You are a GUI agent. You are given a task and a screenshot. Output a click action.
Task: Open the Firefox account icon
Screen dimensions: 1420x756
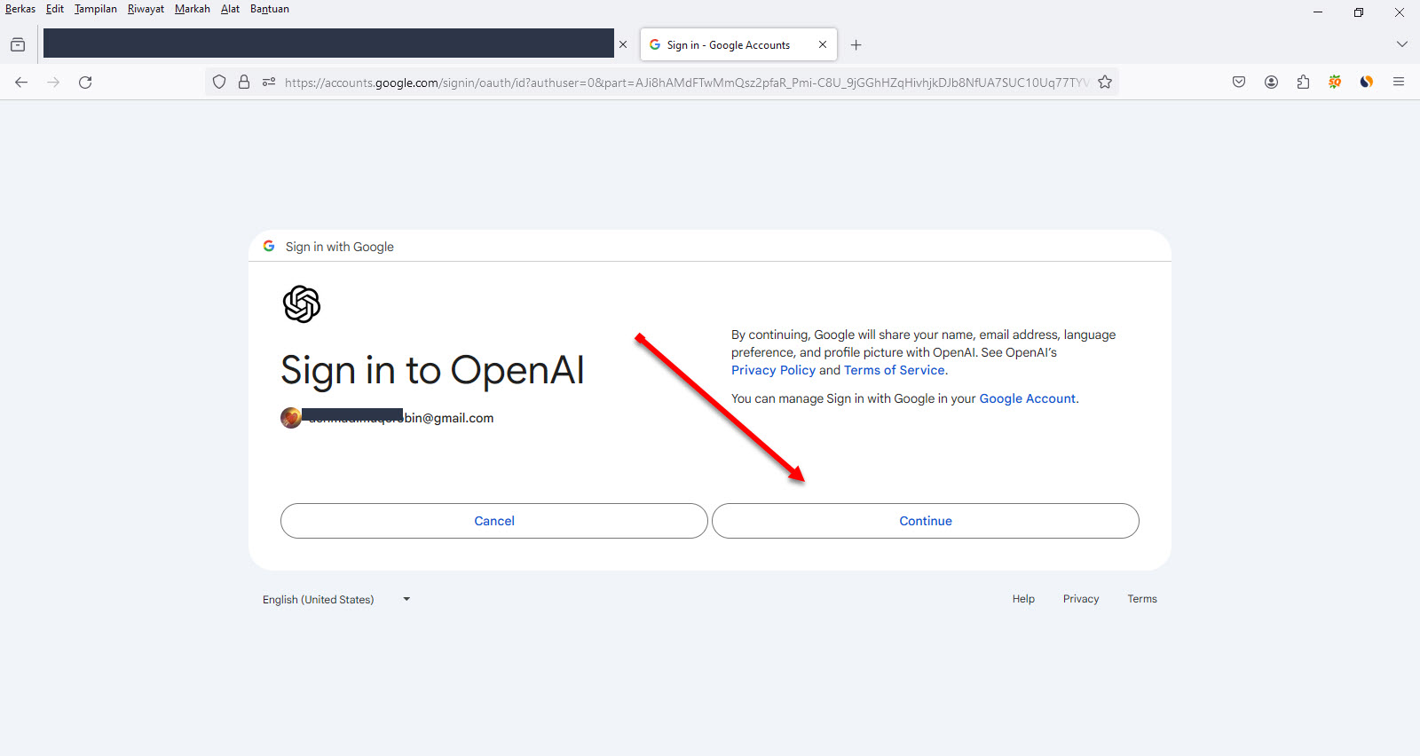(x=1271, y=83)
